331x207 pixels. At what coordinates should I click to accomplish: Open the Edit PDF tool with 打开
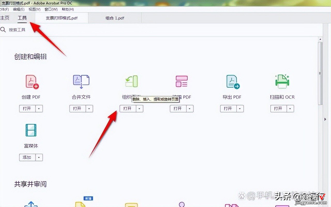point(178,109)
